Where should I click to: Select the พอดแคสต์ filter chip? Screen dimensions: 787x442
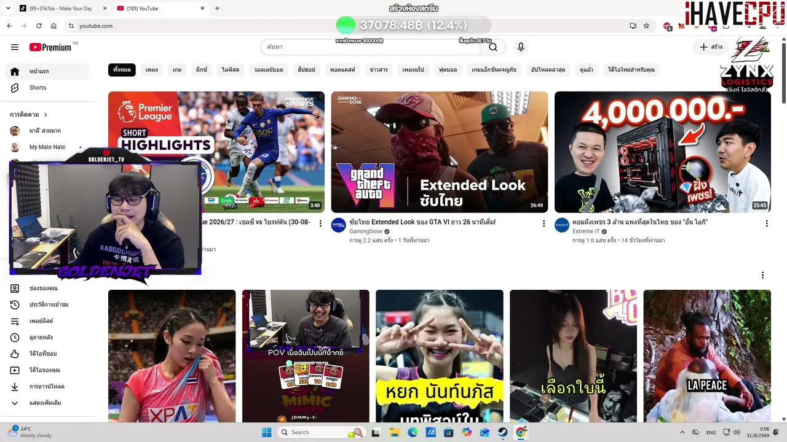click(x=342, y=70)
